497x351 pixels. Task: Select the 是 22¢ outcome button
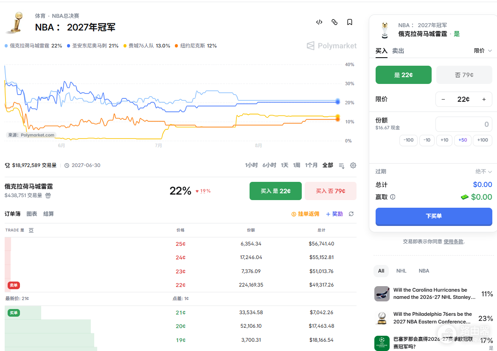pos(404,75)
